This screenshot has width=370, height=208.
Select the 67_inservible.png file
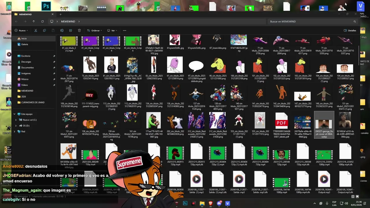[217, 42]
